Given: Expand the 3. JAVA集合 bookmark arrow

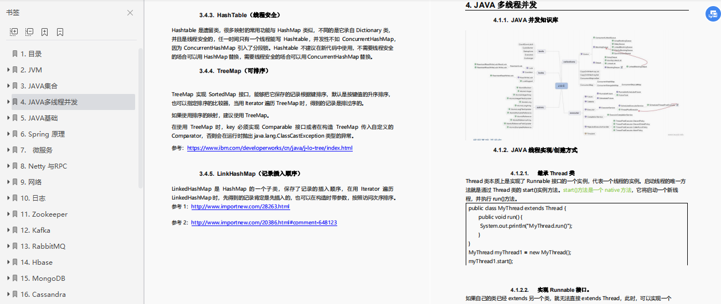Looking at the screenshot, I should point(8,86).
